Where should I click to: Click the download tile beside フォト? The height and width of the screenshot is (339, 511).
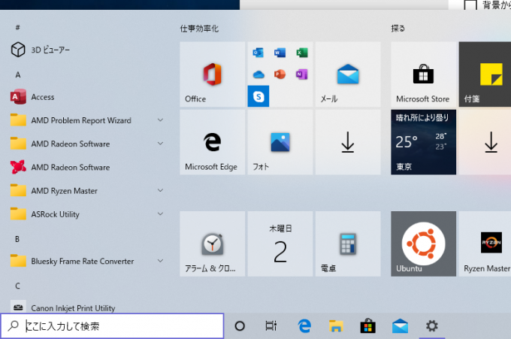348,142
